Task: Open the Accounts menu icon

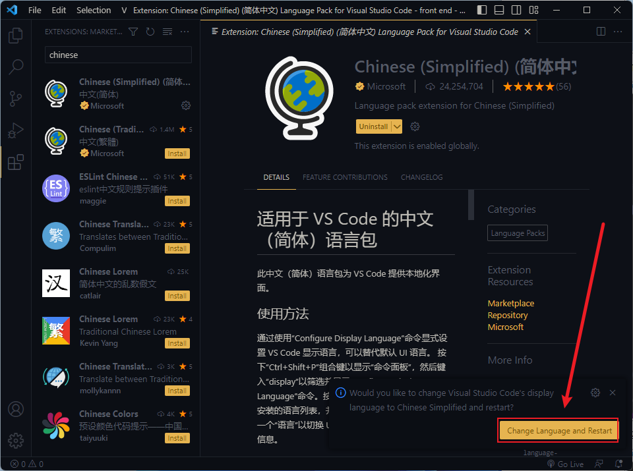Action: tap(16, 409)
